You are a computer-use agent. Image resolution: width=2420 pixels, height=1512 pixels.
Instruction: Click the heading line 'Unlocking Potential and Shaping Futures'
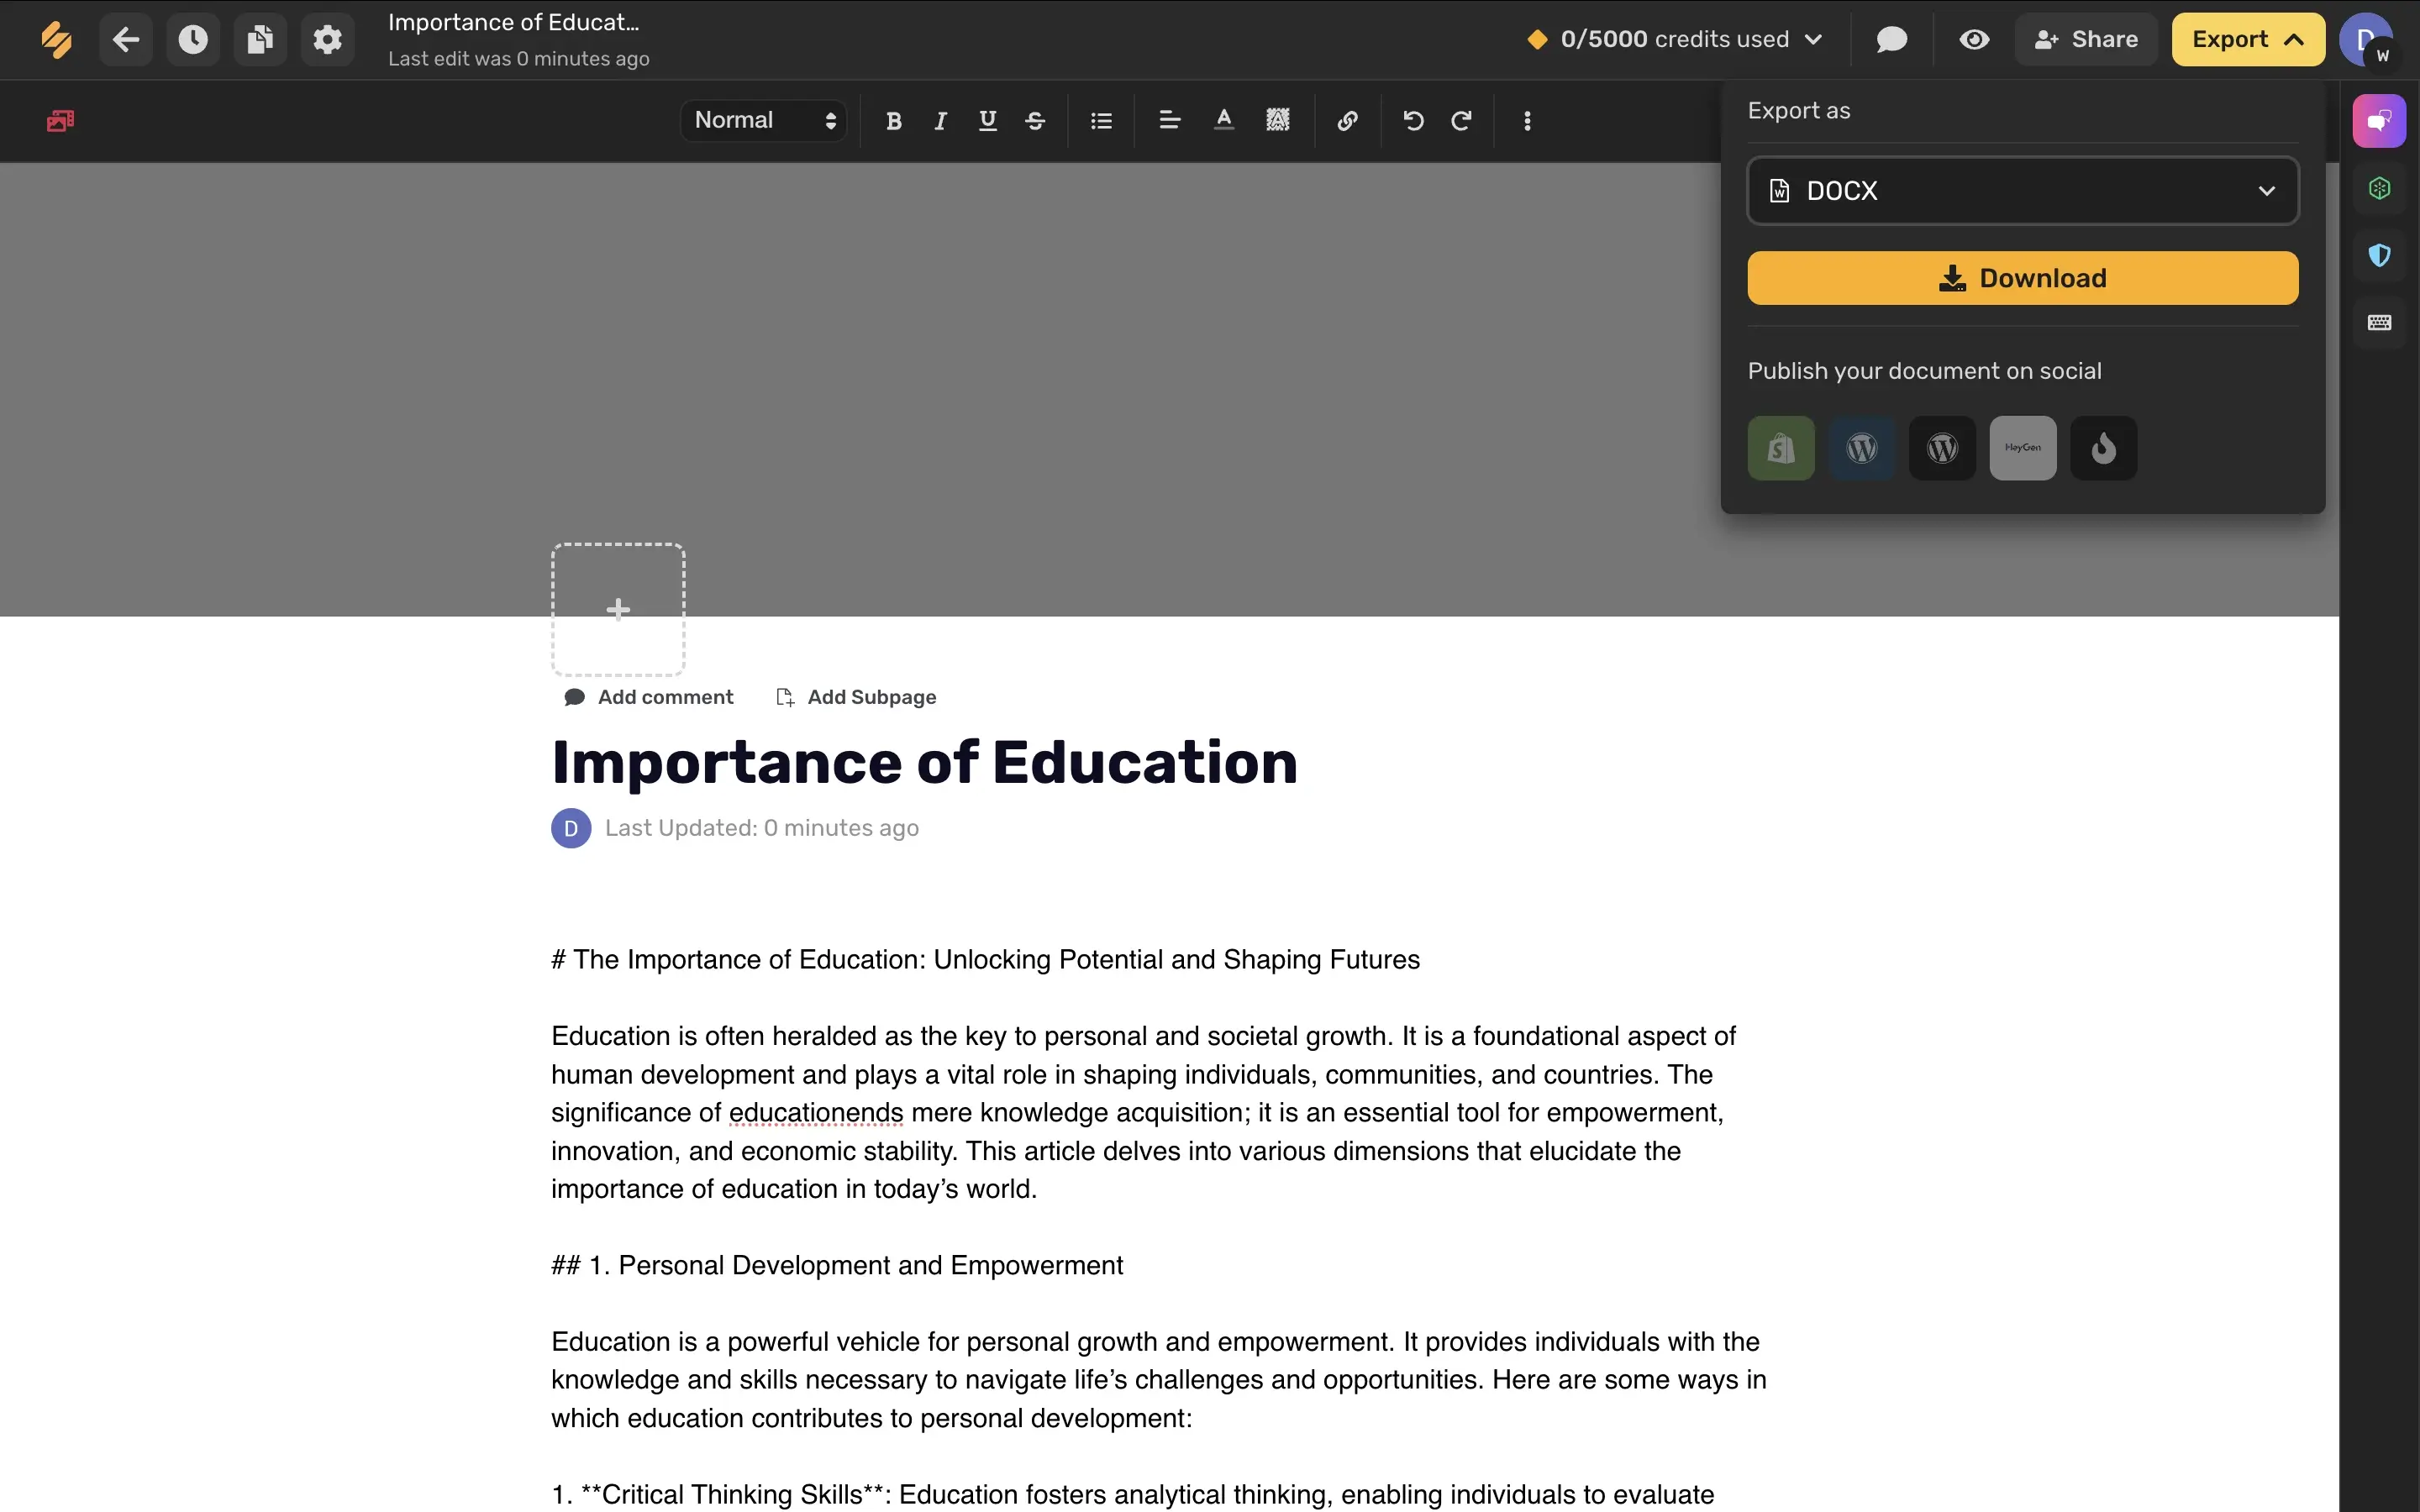pyautogui.click(x=1177, y=960)
